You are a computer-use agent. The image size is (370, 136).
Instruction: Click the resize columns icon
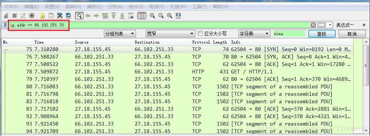click(x=178, y=16)
